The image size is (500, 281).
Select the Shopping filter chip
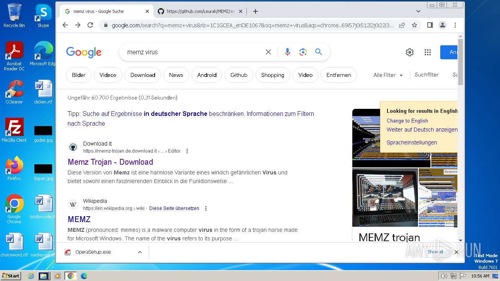pyautogui.click(x=273, y=75)
